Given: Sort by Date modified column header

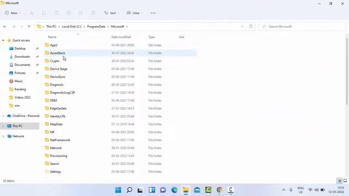Looking at the screenshot, I should pos(121,37).
